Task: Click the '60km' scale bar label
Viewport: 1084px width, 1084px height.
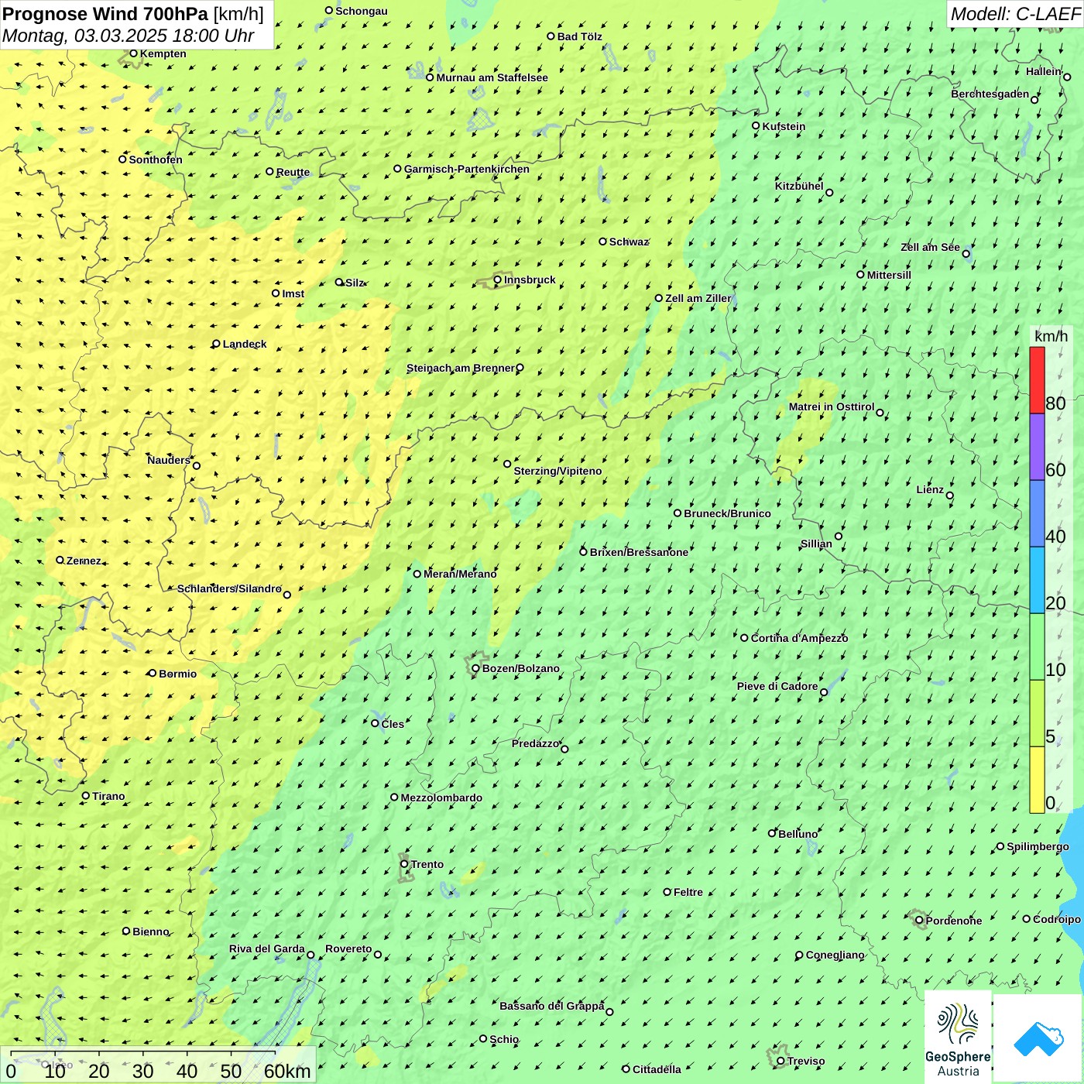Action: 287,1071
